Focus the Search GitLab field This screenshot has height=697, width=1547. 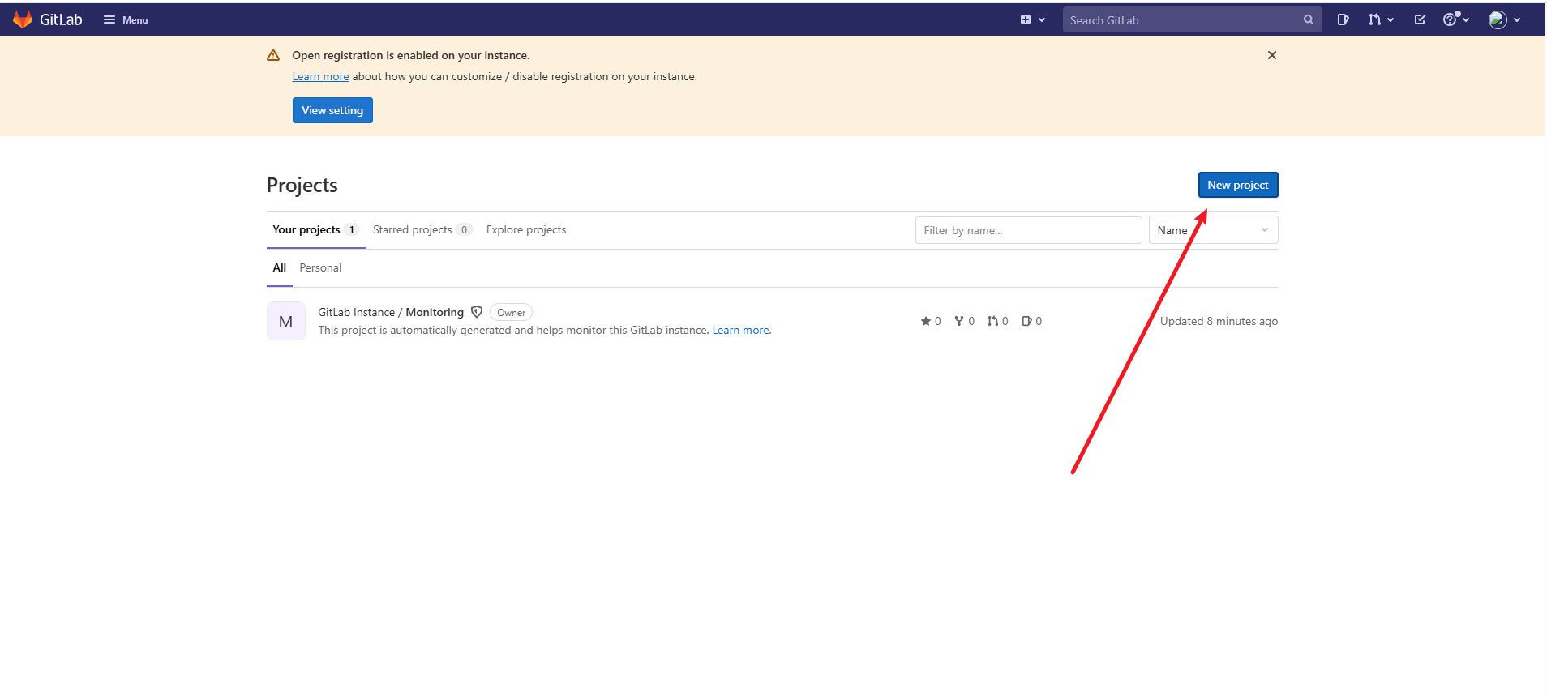pyautogui.click(x=1192, y=19)
